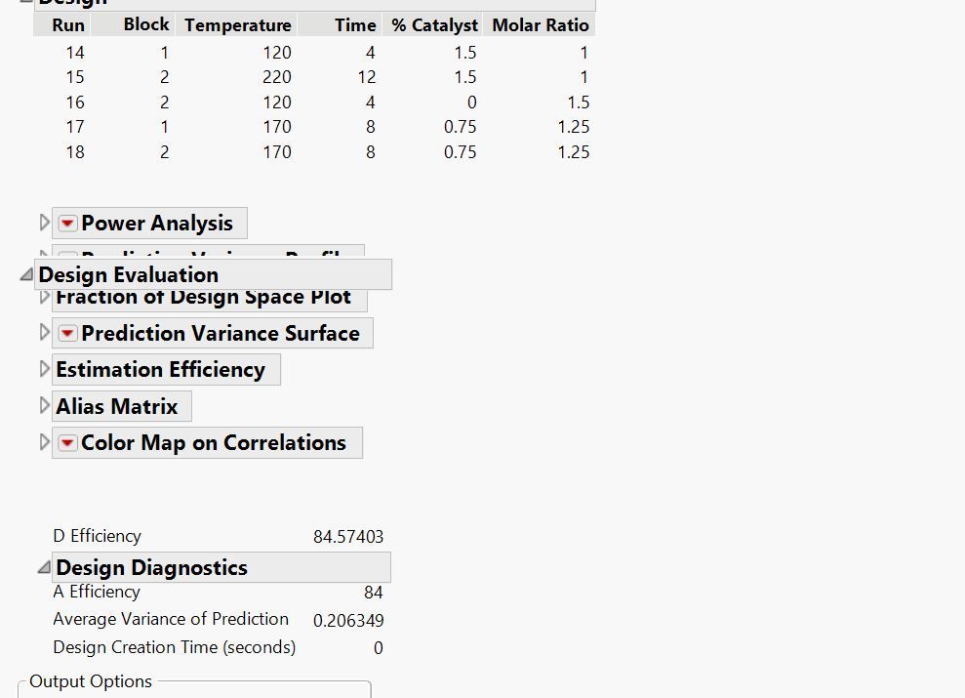Click the Block column header

(146, 24)
